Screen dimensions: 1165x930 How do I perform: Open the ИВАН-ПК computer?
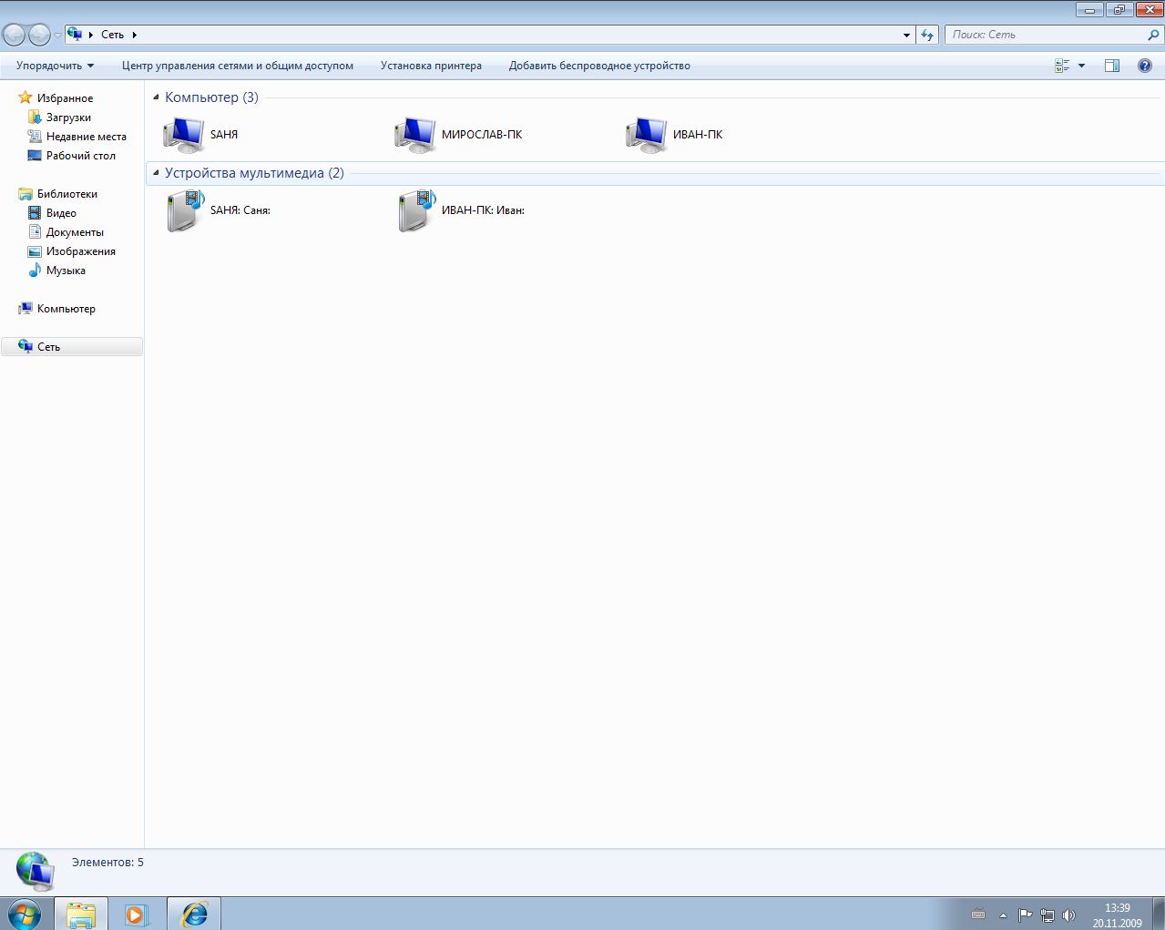coord(647,135)
